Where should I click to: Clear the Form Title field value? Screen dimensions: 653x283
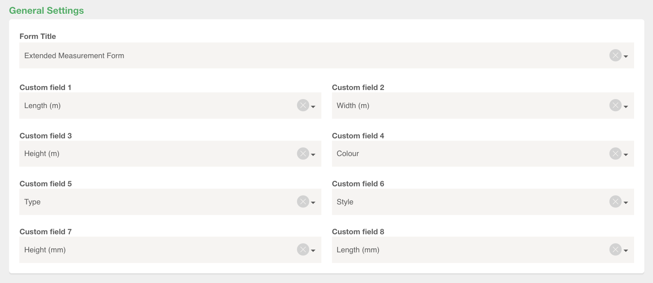pyautogui.click(x=615, y=55)
